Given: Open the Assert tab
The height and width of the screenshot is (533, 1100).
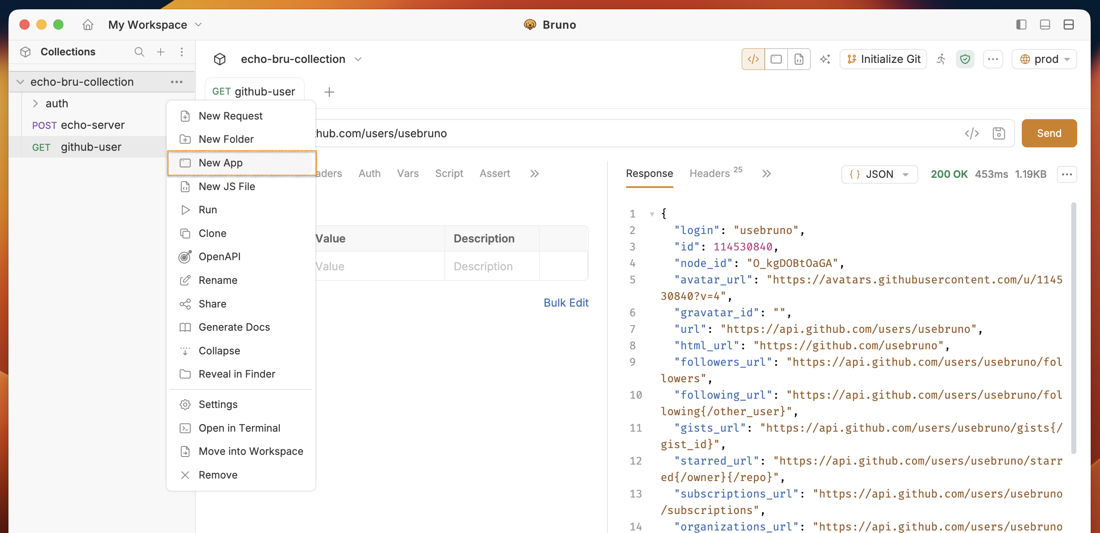Looking at the screenshot, I should [495, 174].
